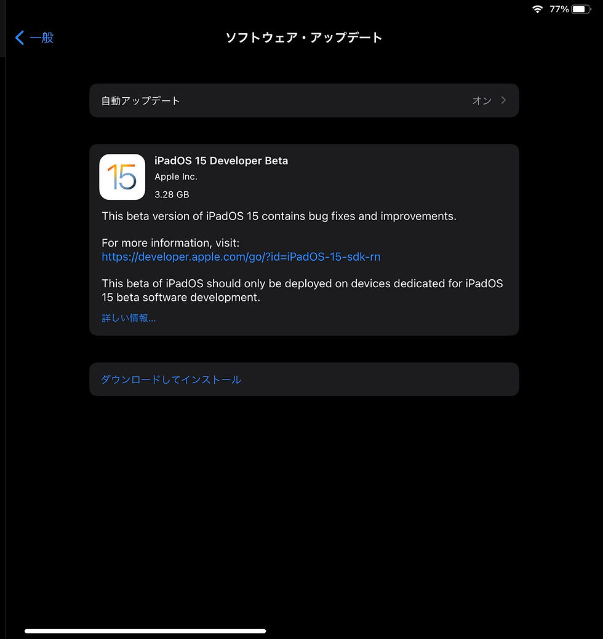The image size is (603, 639).
Task: Tap the blue back chevron icon
Action: [19, 38]
